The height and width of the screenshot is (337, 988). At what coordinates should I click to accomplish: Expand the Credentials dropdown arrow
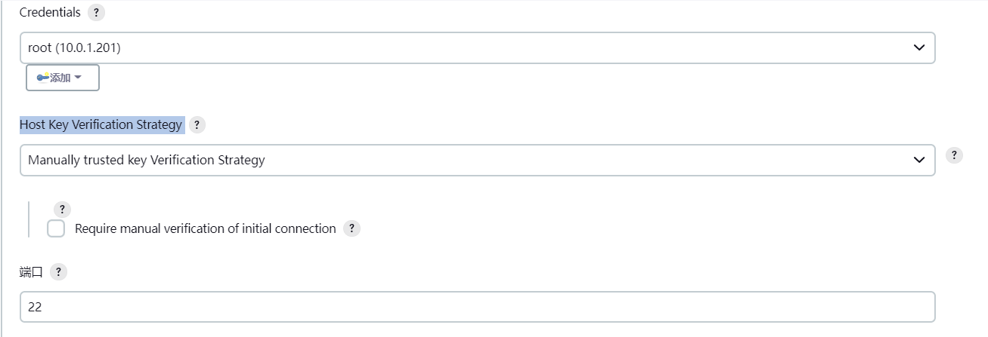(x=919, y=47)
